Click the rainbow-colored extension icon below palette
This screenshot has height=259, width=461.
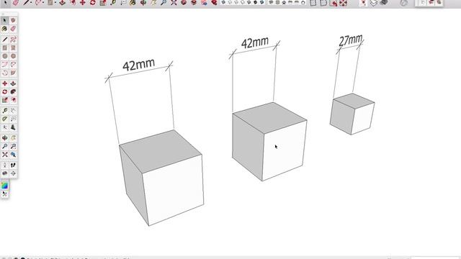click(x=4, y=186)
